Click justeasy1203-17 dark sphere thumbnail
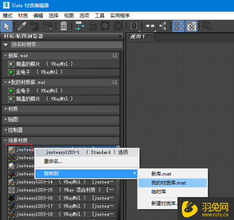This screenshot has height=220, width=234. pyautogui.click(x=11, y=207)
